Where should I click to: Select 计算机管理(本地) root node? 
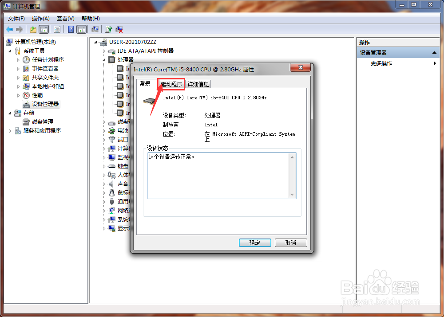pyautogui.click(x=36, y=42)
